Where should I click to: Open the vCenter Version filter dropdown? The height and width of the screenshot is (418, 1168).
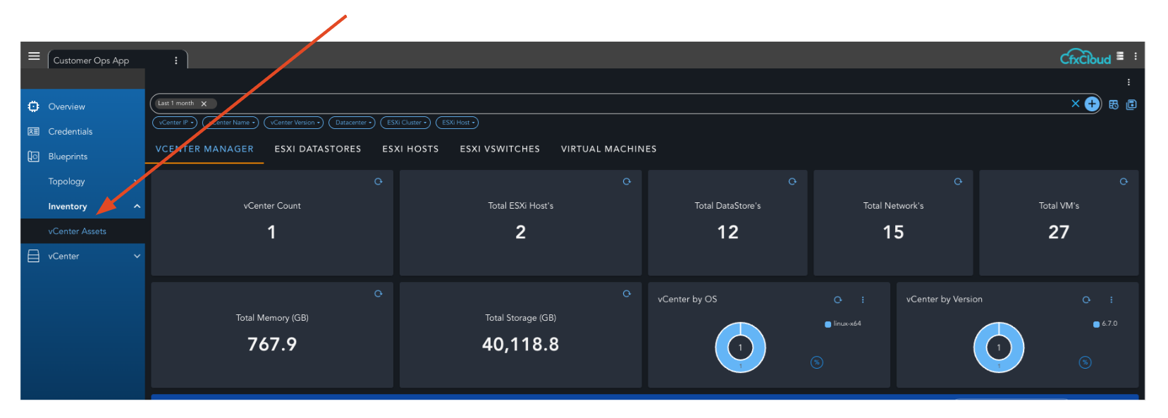point(293,123)
